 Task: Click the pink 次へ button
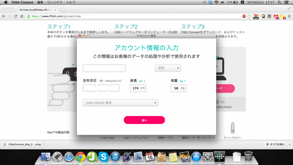click(x=144, y=120)
